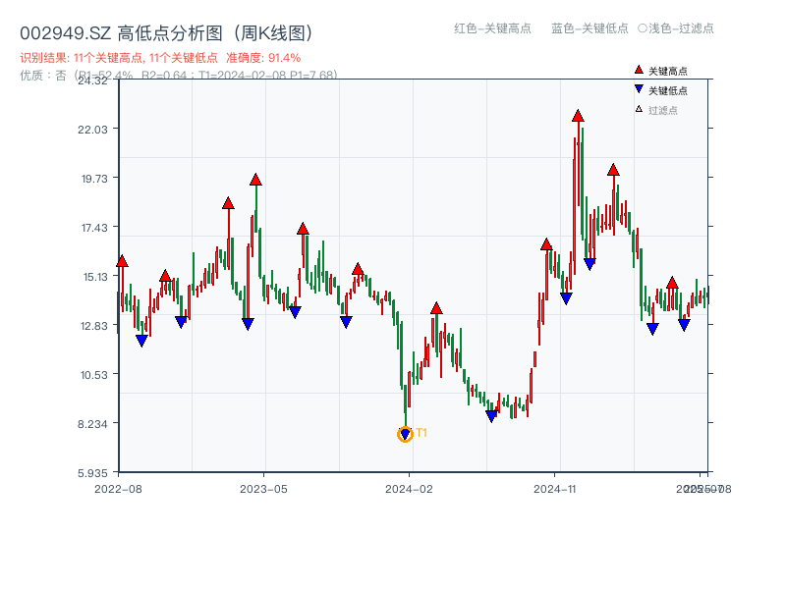Click the last blue key-low marker on chart
Image resolution: width=786 pixels, height=589 pixels.
[x=684, y=325]
